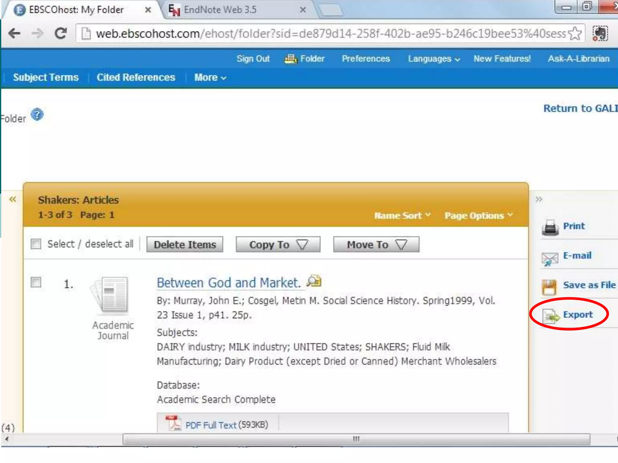The height and width of the screenshot is (463, 618).
Task: Expand the Copy To dropdown
Action: (x=278, y=244)
